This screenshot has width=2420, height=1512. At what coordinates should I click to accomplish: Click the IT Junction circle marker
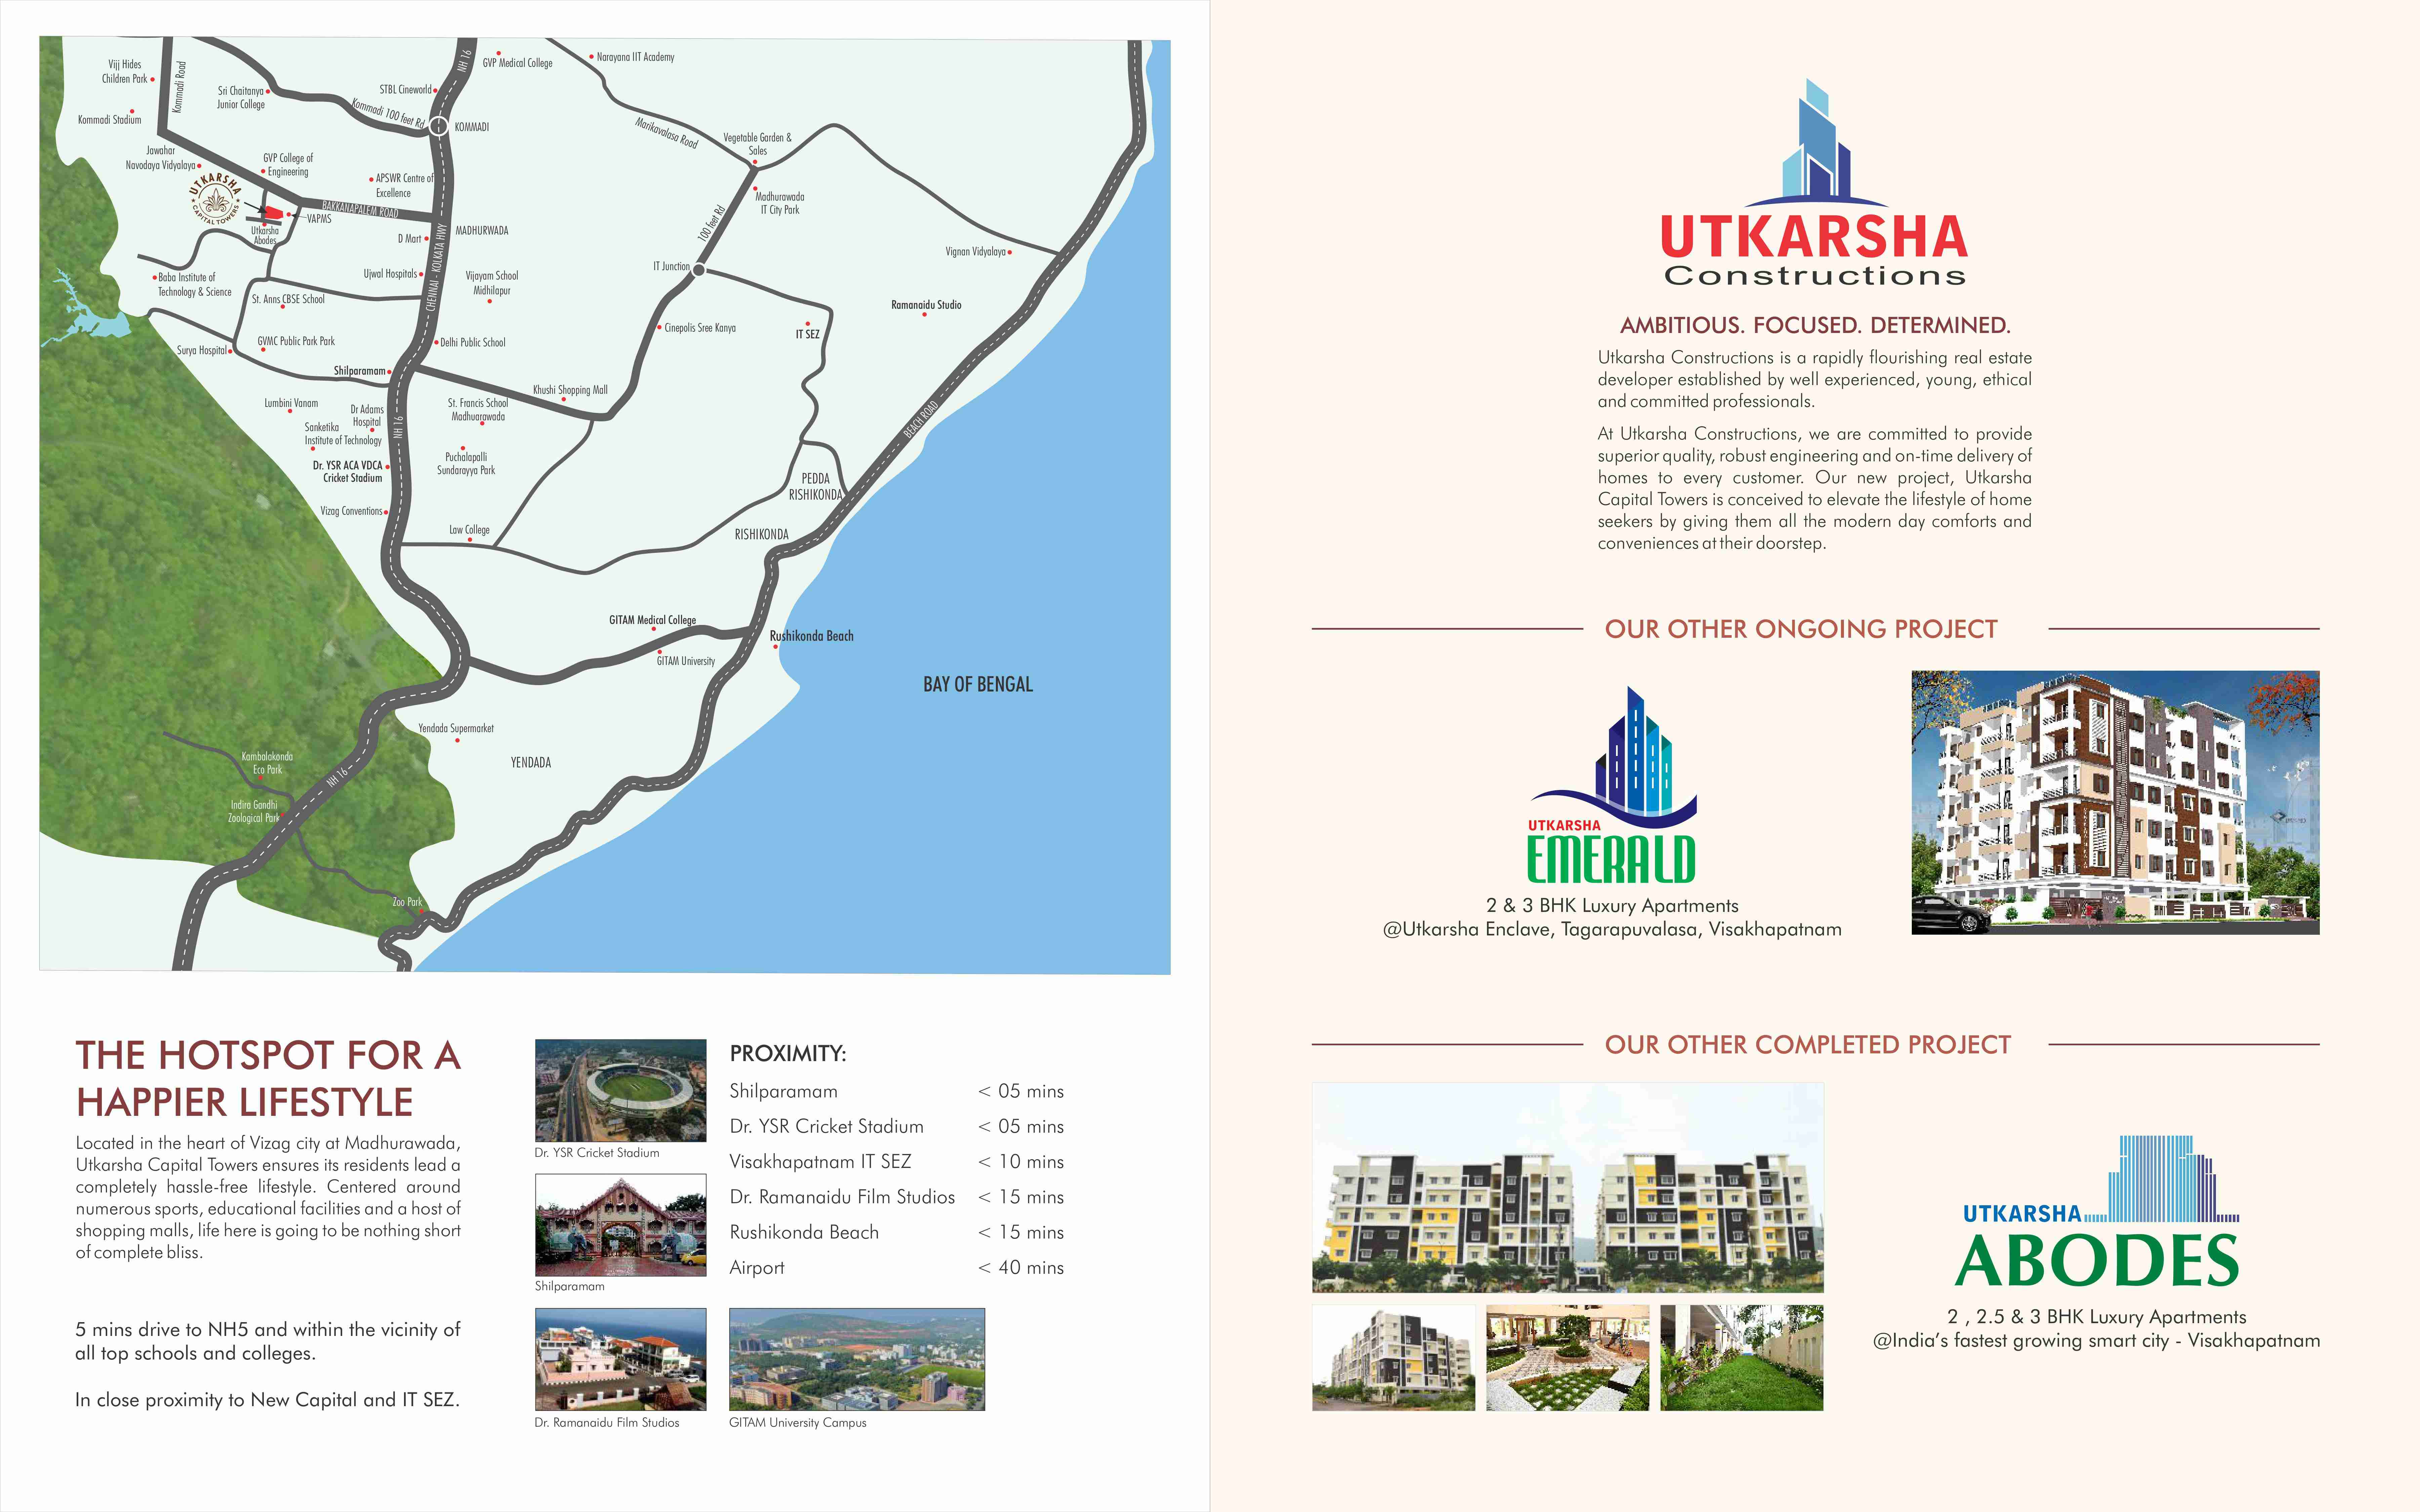click(x=699, y=270)
